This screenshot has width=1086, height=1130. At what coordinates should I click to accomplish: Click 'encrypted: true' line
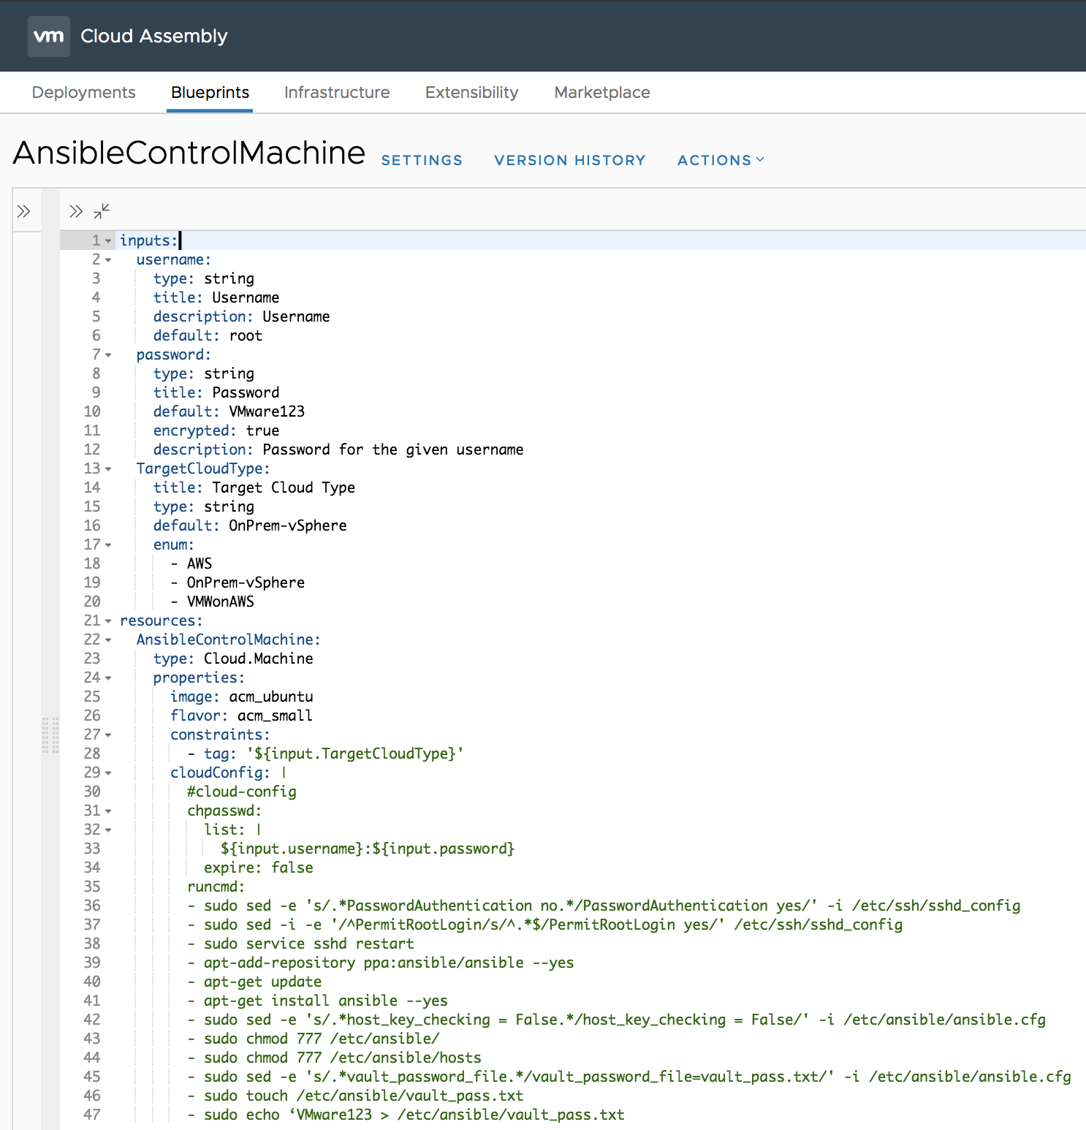point(216,431)
